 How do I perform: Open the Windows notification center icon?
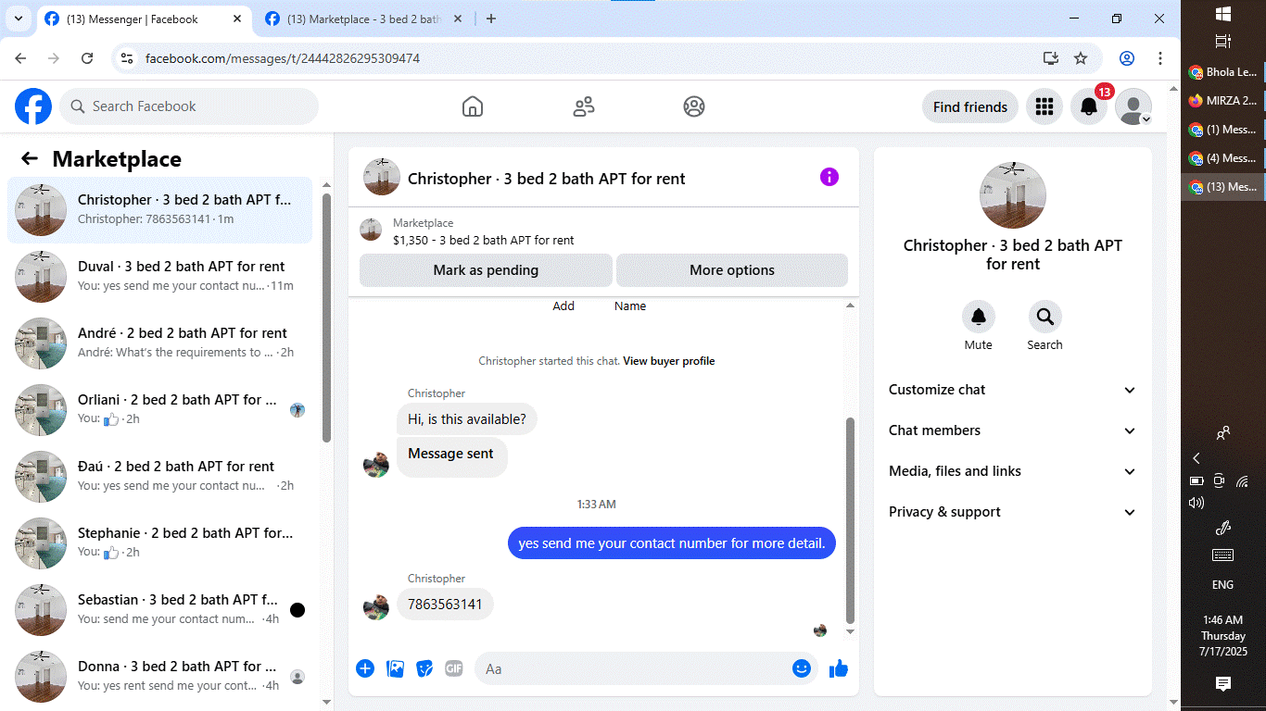click(1222, 684)
